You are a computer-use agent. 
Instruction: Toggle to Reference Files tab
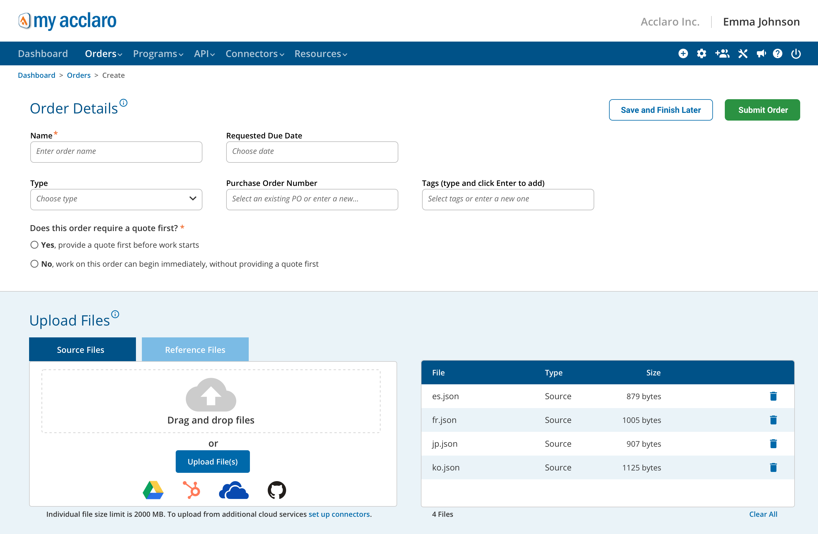click(x=195, y=349)
